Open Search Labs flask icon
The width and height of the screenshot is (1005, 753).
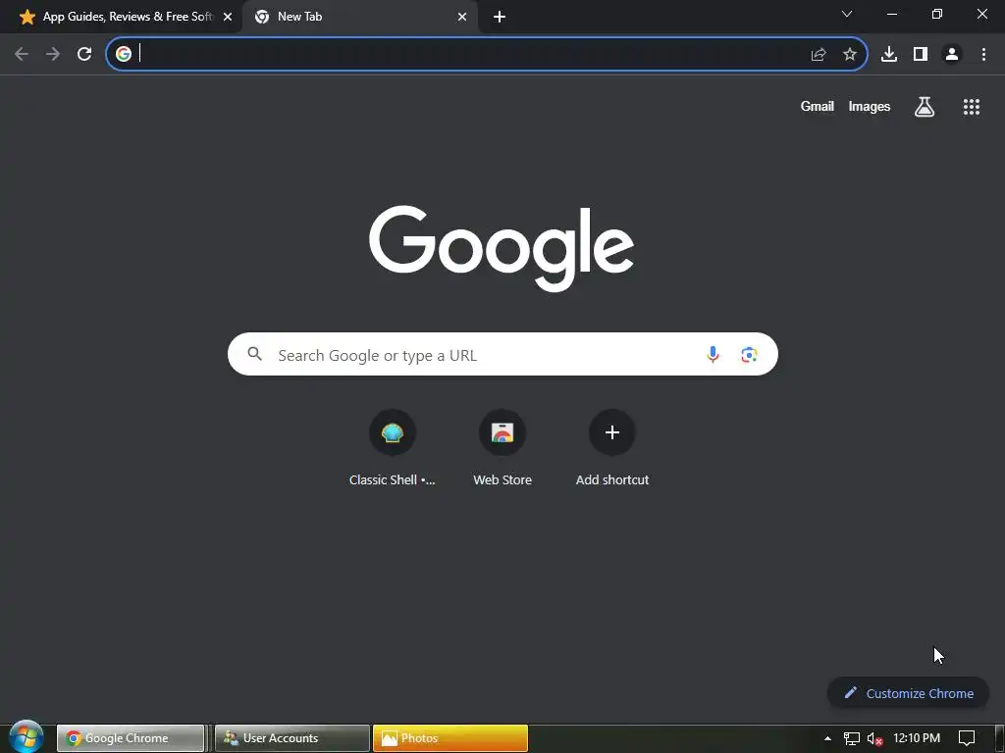[x=925, y=107]
